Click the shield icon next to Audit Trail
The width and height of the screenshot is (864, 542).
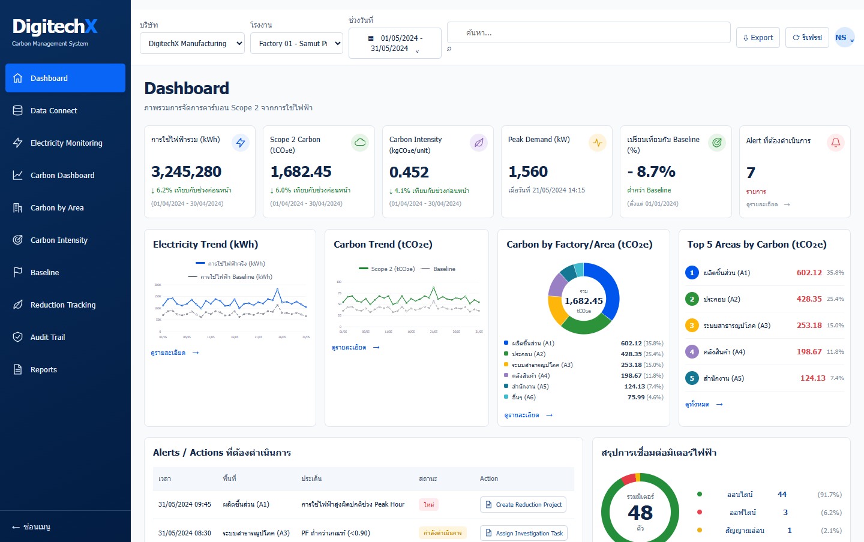tap(18, 337)
